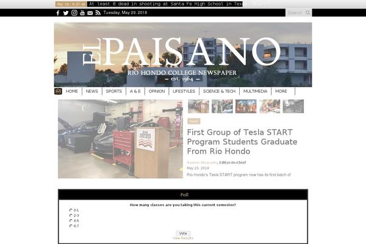The height and width of the screenshot is (244, 366).
Task: Open the Twitter bird icon
Action: [x=66, y=13]
